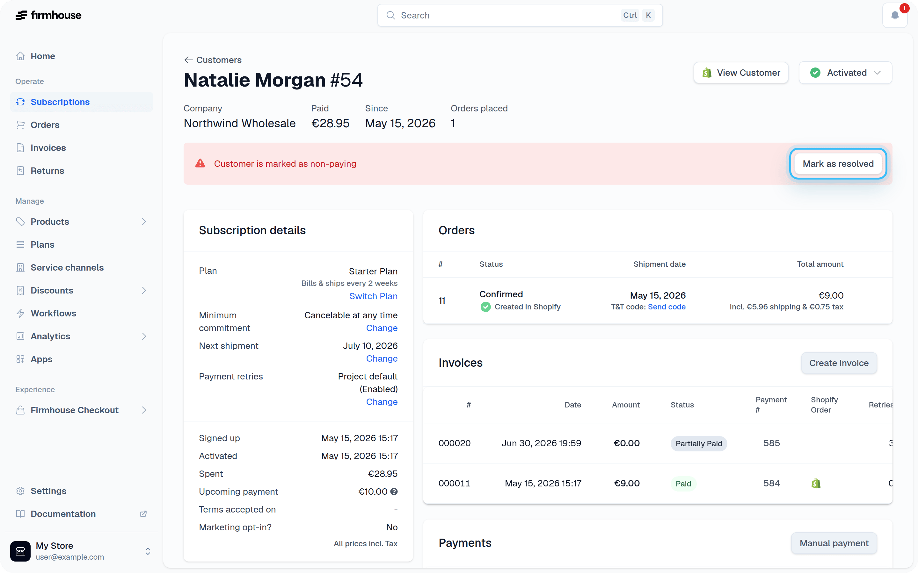Click the Partially Paid status badge
The width and height of the screenshot is (918, 573).
tap(699, 443)
